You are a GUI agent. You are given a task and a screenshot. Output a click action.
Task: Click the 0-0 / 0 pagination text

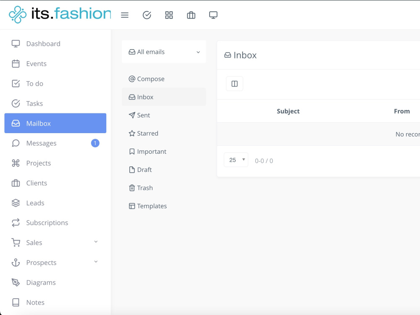(x=264, y=161)
